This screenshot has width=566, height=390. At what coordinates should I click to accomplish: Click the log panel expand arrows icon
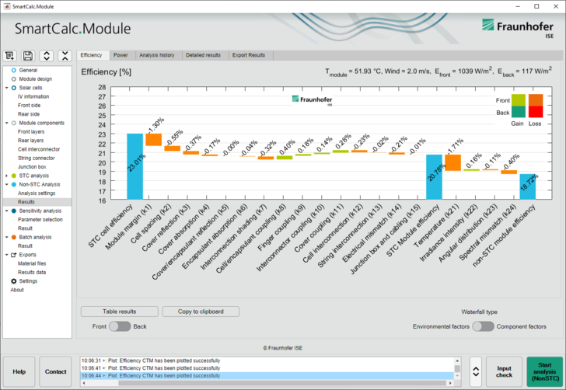(474, 372)
